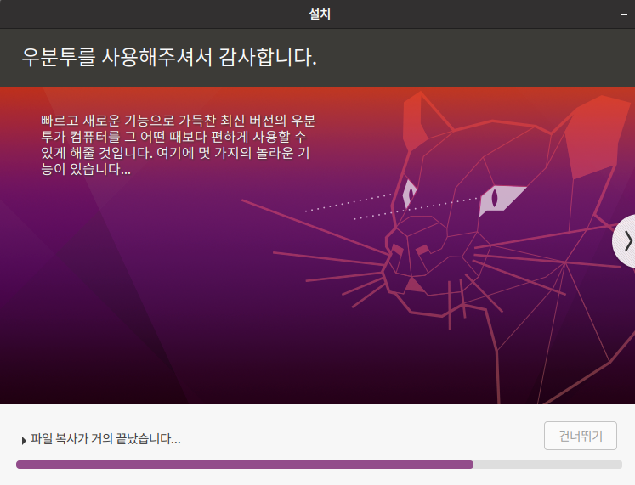Image resolution: width=635 pixels, height=485 pixels.
Task: Click the dark header band beside the heading
Action: 473,57
